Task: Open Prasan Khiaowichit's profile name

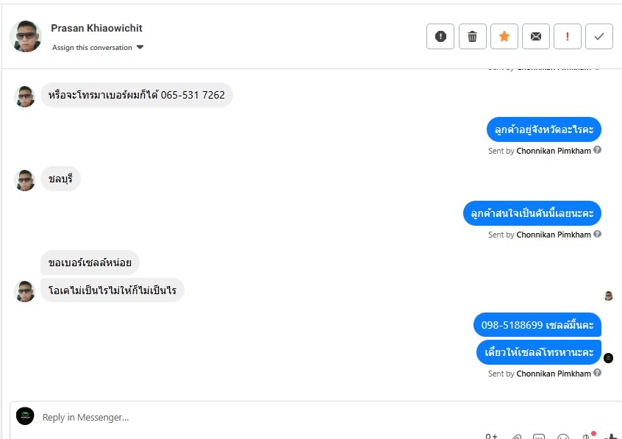Action: pos(96,28)
